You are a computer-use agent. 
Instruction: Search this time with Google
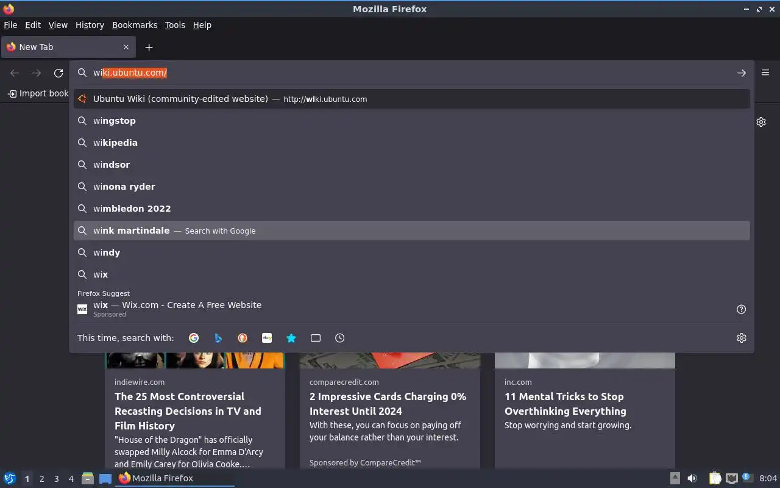[194, 338]
